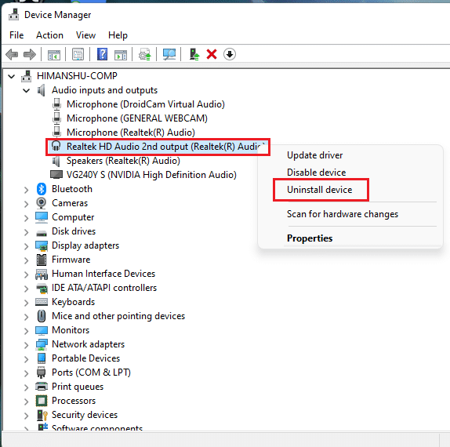This screenshot has width=450, height=447.
Task: Click Scan for hardware changes monitor icon
Action: (169, 54)
